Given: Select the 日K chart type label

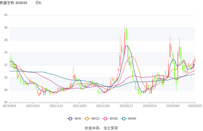Looking at the screenshot, I should (x=38, y=3).
